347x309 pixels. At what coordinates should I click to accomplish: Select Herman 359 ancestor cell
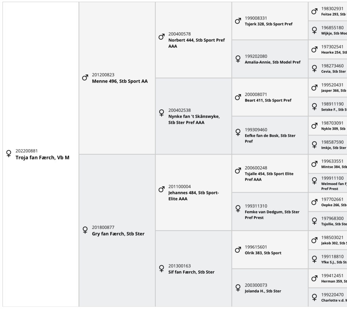point(328,278)
